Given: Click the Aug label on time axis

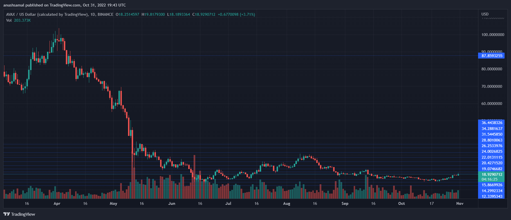Looking at the screenshot, I should (x=286, y=203).
